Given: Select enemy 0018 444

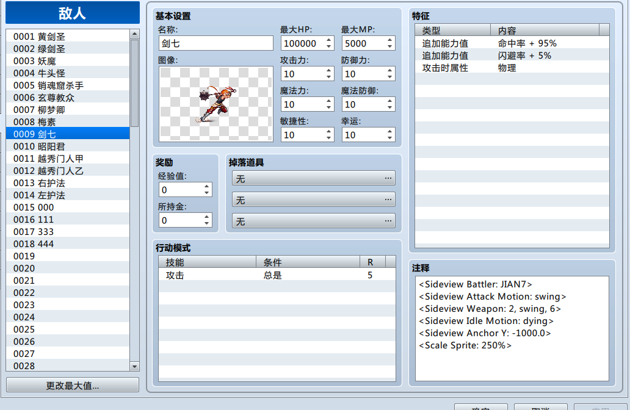Looking at the screenshot, I should coord(68,244).
